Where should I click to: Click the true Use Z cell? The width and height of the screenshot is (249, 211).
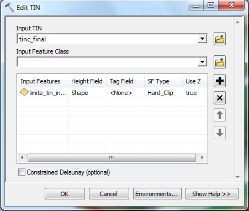click(195, 92)
